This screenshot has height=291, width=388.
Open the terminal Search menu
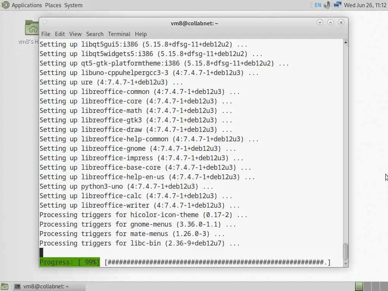[x=95, y=34]
